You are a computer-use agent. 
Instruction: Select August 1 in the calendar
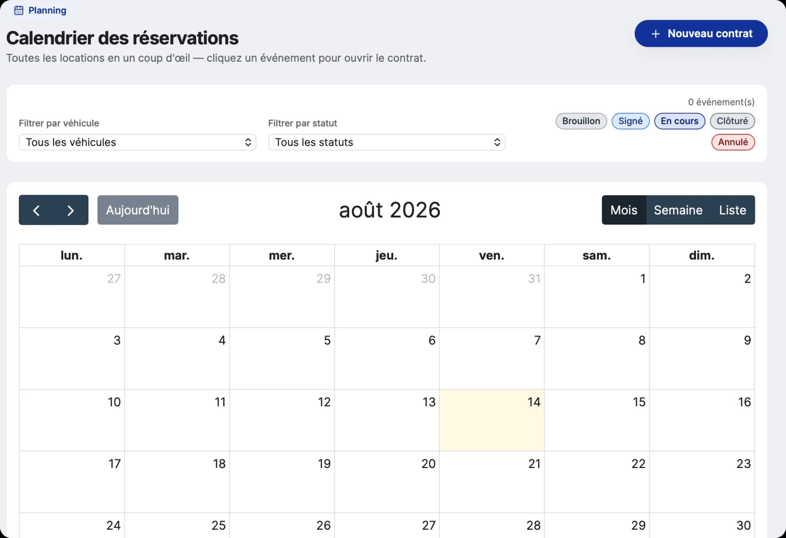(x=597, y=297)
